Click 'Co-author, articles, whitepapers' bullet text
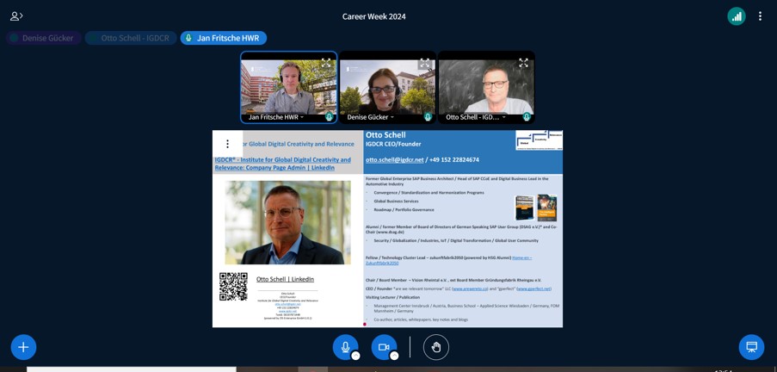Screen dimensions: 777x372 [421, 320]
